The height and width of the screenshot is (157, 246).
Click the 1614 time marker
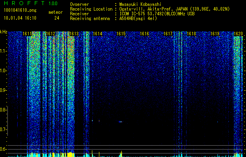pyautogui.click(x=98, y=34)
